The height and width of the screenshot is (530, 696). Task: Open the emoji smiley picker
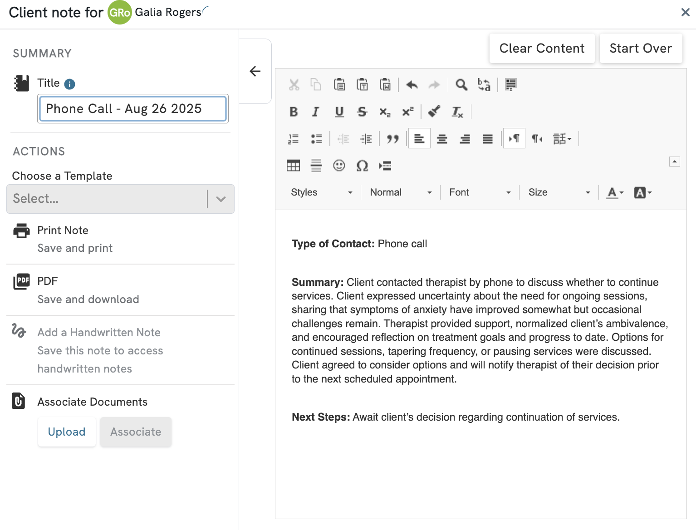pos(339,166)
